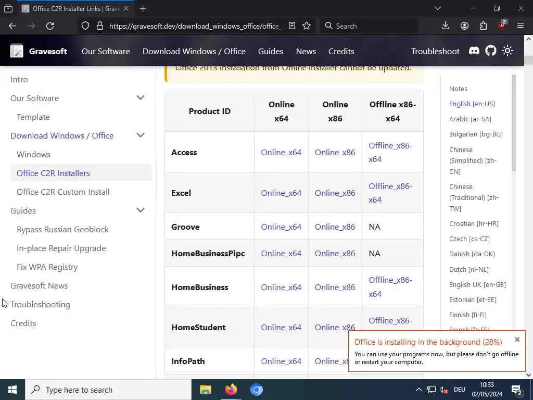This screenshot has height=400, width=533.
Task: Open the blue circle taskbar app icon
Action: coord(256,390)
